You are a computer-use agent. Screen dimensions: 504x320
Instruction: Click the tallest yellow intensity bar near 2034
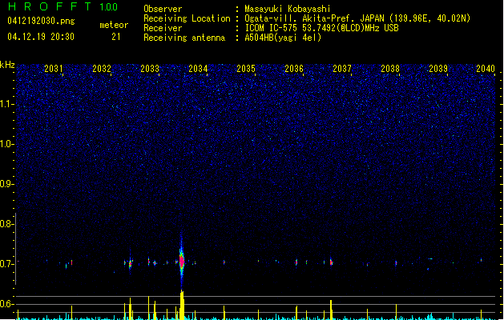[x=182, y=305]
